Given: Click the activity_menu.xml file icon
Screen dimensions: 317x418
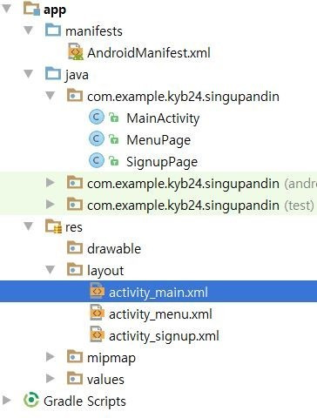Looking at the screenshot, I should pos(97,313).
